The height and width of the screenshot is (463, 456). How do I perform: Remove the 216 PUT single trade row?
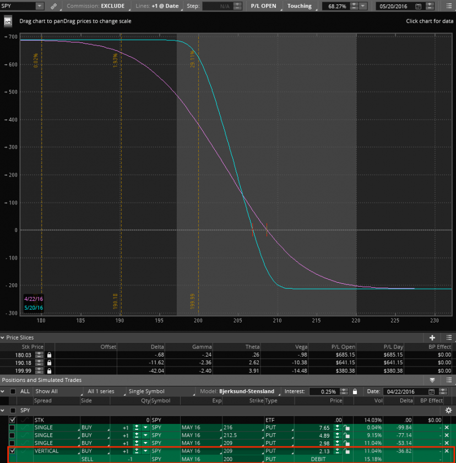click(447, 428)
